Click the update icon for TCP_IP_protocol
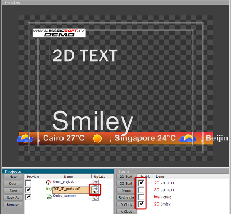Screen dimensions: 231x214 pyautogui.click(x=95, y=190)
